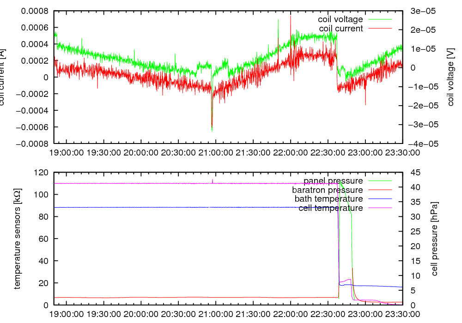The image size is (462, 323).
Task: Click green line sample beside coil voltage
Action: [379, 19]
